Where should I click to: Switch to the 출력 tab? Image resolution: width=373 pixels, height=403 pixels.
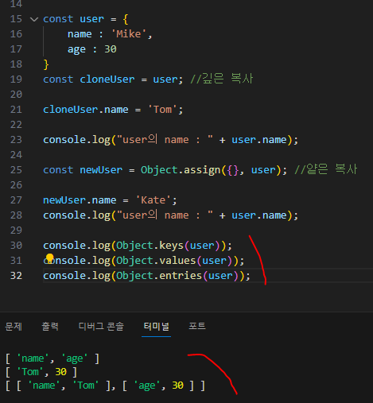point(50,327)
